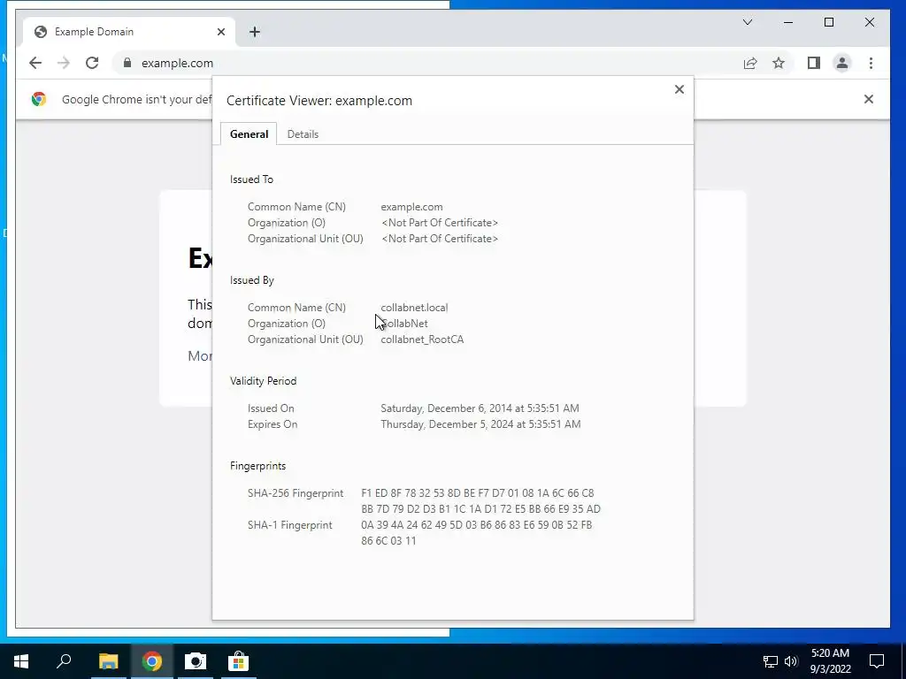Click issued-to common name example.com
The width and height of the screenshot is (906, 679).
click(x=411, y=207)
